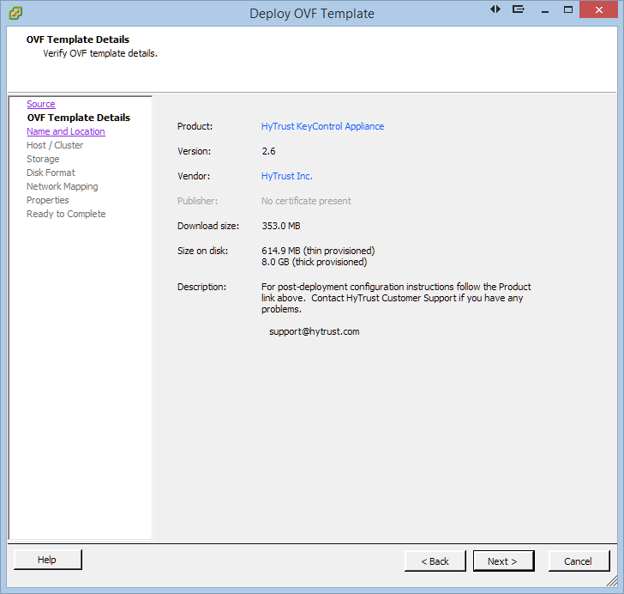This screenshot has width=624, height=594.
Task: Click the vSphere application icon in title bar
Action: [x=15, y=13]
